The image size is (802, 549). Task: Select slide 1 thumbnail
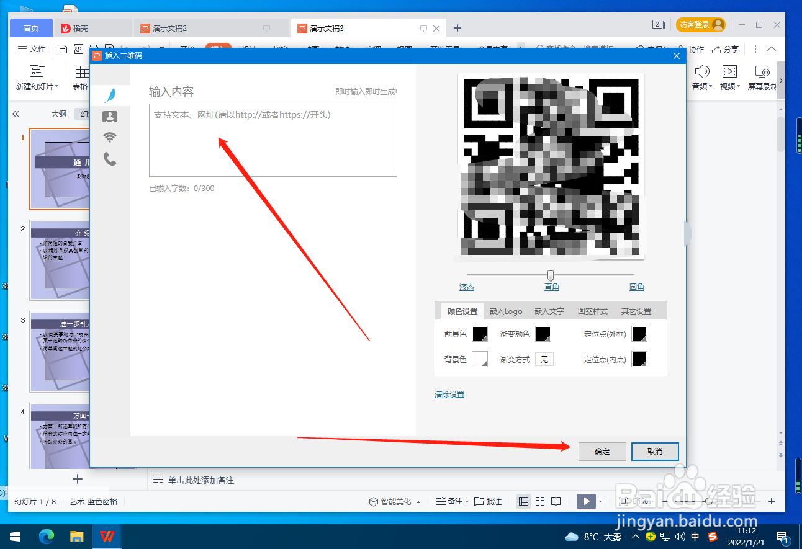point(60,169)
